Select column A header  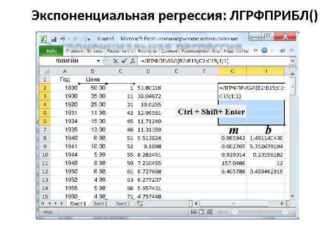click(x=65, y=71)
